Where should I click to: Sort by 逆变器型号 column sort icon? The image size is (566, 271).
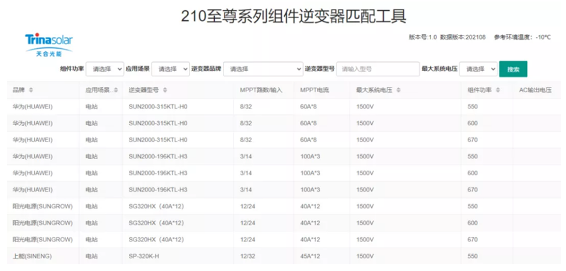pyautogui.click(x=166, y=90)
